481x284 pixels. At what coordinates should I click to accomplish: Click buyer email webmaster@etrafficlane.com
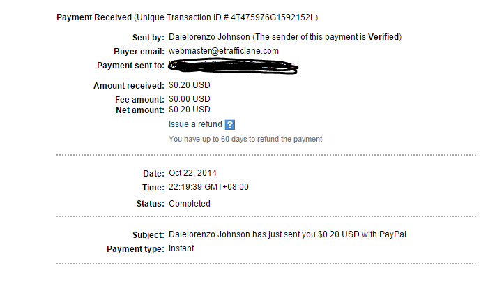pos(224,51)
